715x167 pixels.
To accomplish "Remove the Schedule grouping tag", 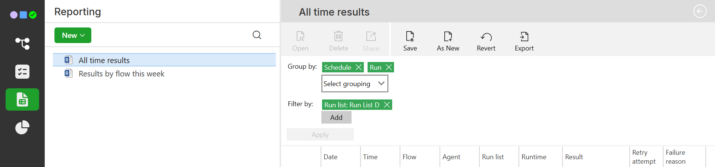I will [x=358, y=67].
